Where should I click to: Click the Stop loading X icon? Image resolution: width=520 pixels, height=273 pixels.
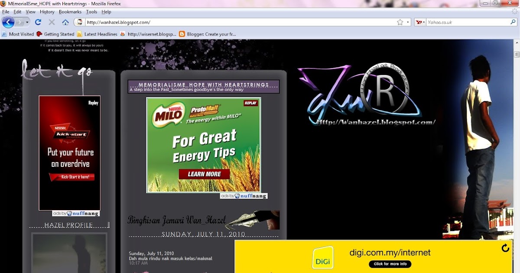[52, 22]
